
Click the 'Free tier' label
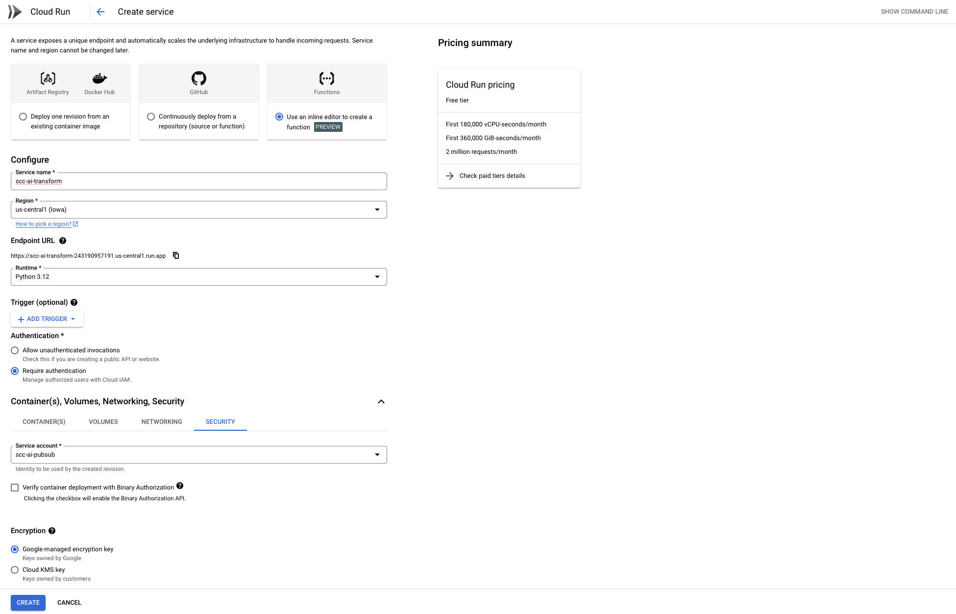point(457,100)
